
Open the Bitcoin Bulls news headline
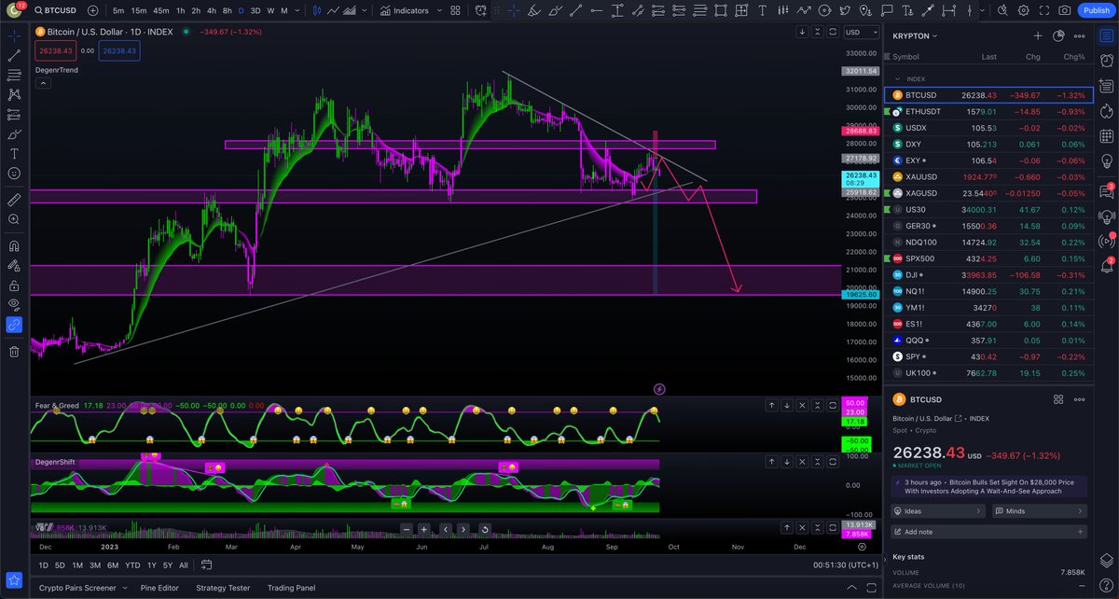click(988, 486)
